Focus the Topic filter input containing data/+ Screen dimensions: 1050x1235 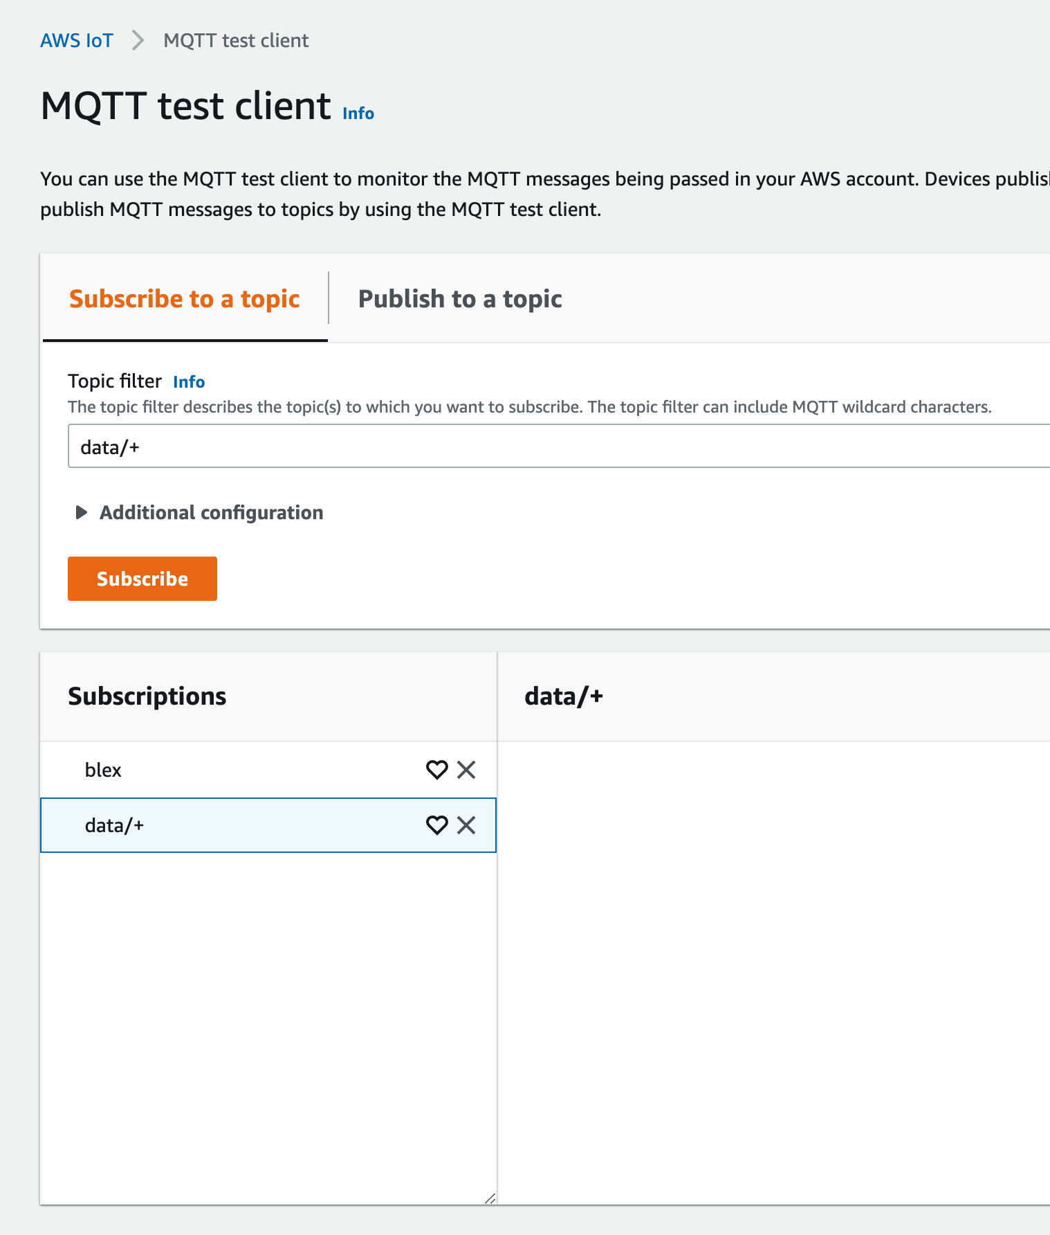[559, 447]
